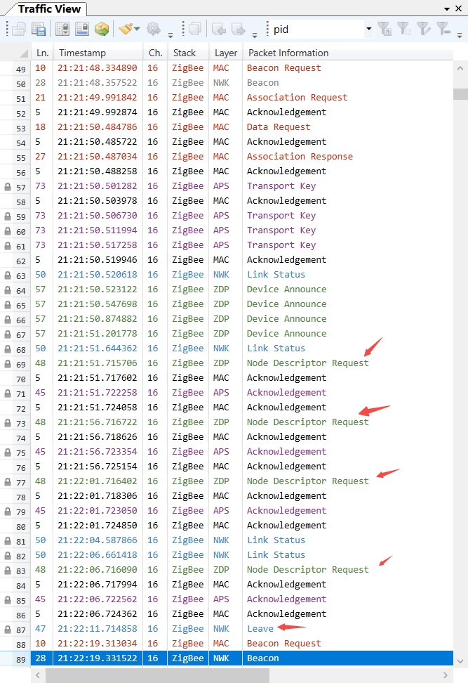Click the lock icon on row 73
The image size is (468, 683).
(x=8, y=423)
